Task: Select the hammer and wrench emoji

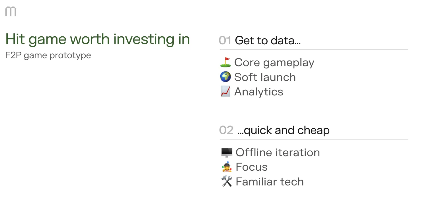Action: [x=227, y=182]
